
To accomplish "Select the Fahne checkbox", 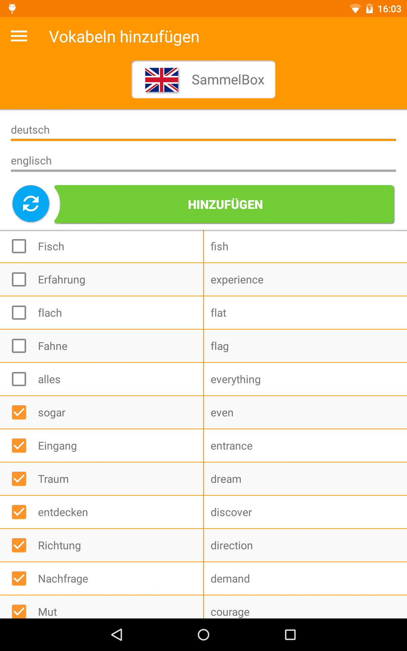I will click(19, 346).
